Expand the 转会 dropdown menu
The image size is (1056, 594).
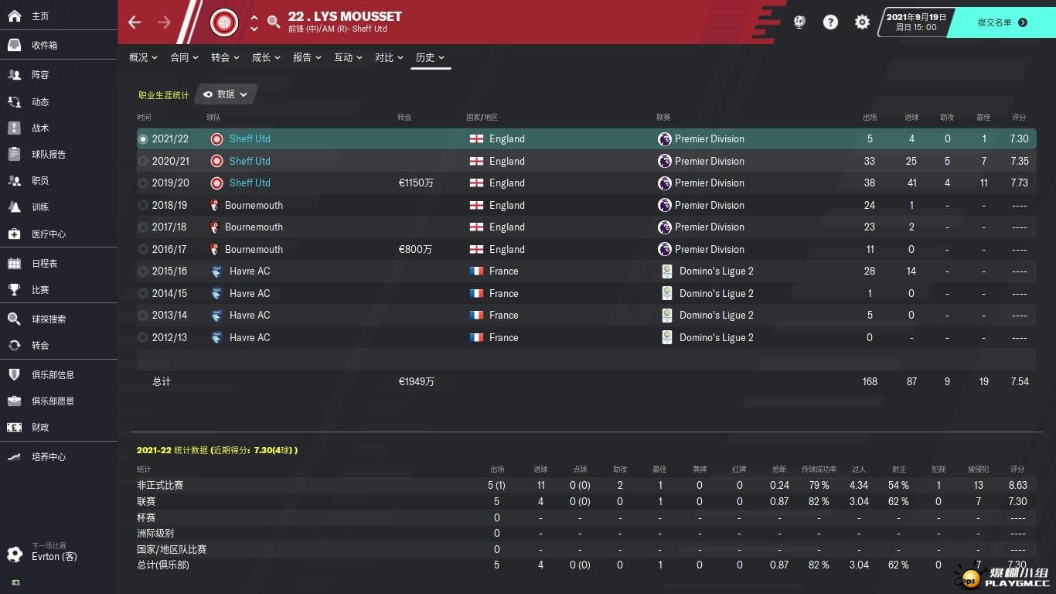[x=225, y=57]
